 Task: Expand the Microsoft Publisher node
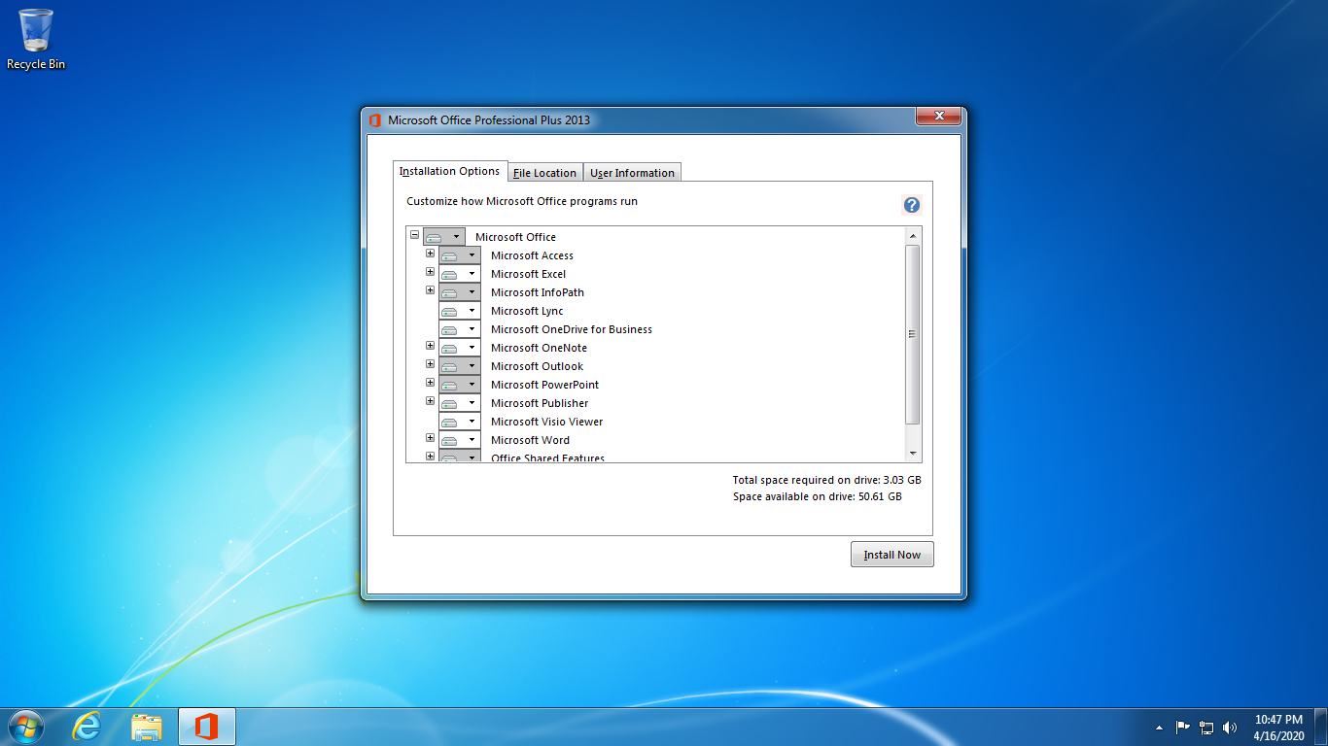click(431, 401)
